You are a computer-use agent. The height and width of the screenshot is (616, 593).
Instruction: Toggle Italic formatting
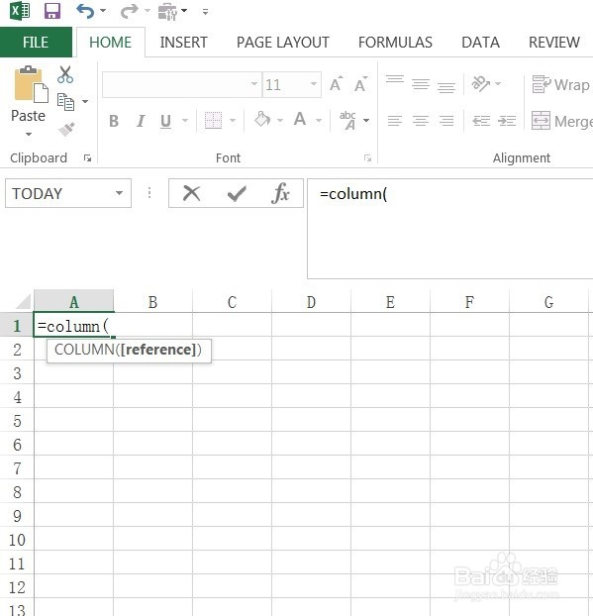pos(141,121)
